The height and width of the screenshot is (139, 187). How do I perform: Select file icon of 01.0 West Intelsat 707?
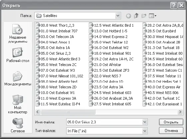tap(38, 31)
